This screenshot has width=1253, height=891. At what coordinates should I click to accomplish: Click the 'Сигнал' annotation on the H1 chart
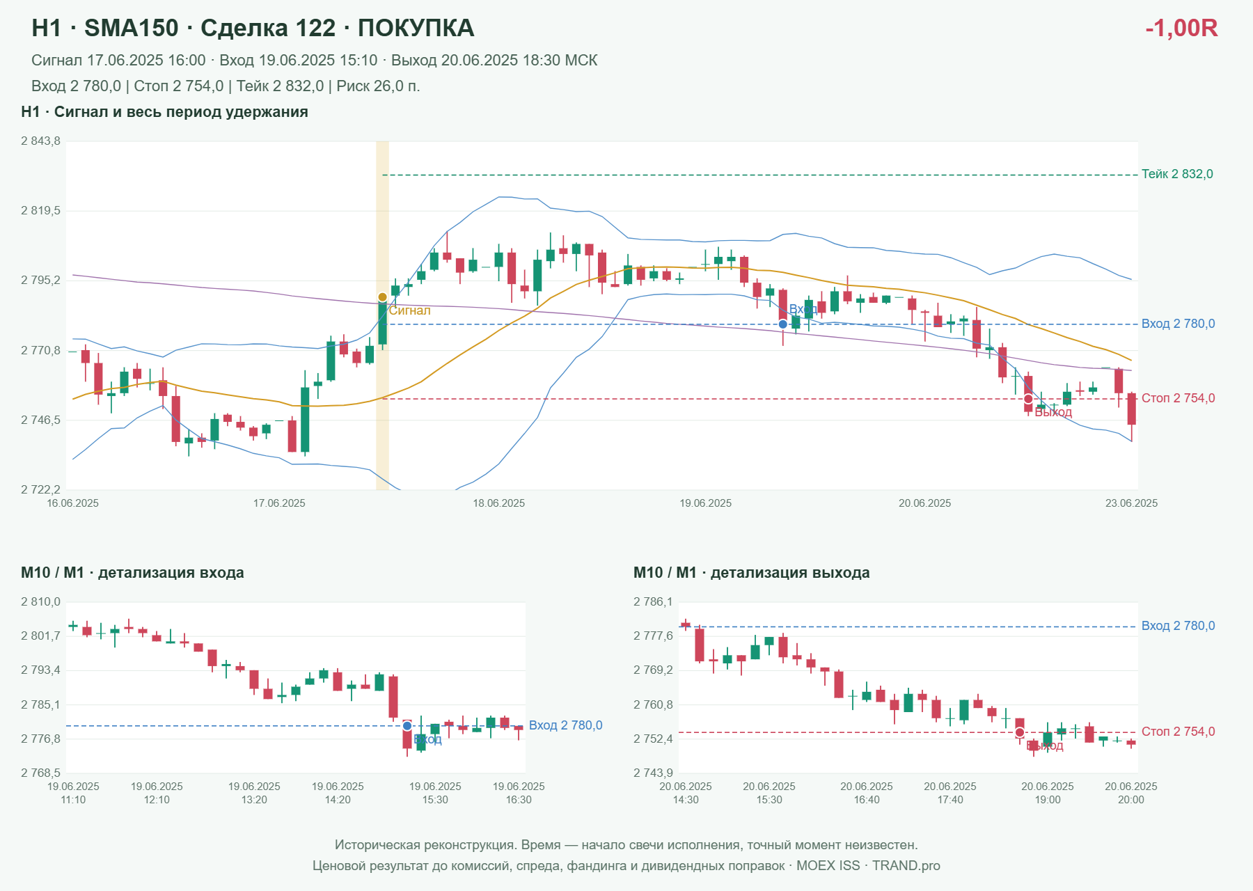pos(409,310)
